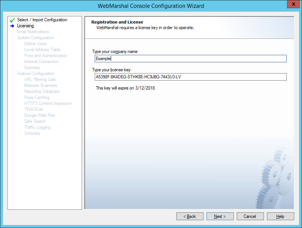Select the TRACEnet step

[x=34, y=109]
